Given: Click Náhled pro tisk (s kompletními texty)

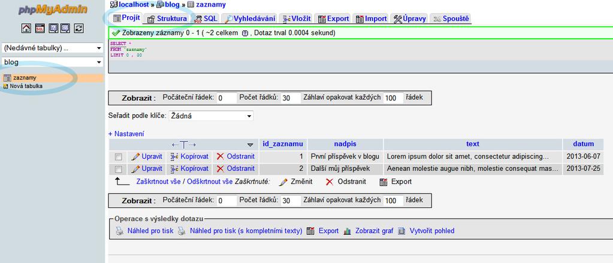Looking at the screenshot, I should (x=246, y=231).
